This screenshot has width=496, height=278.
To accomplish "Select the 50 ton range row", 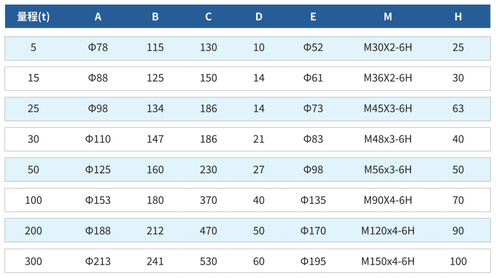I will pyautogui.click(x=248, y=169).
